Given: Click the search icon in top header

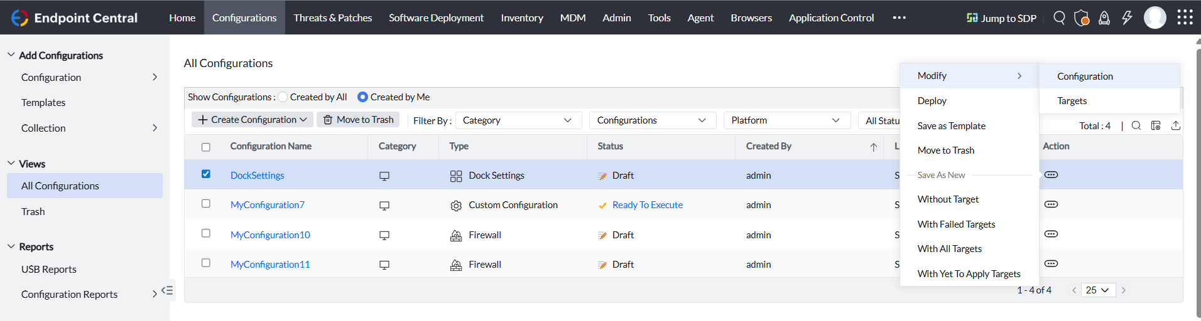Looking at the screenshot, I should (1059, 18).
